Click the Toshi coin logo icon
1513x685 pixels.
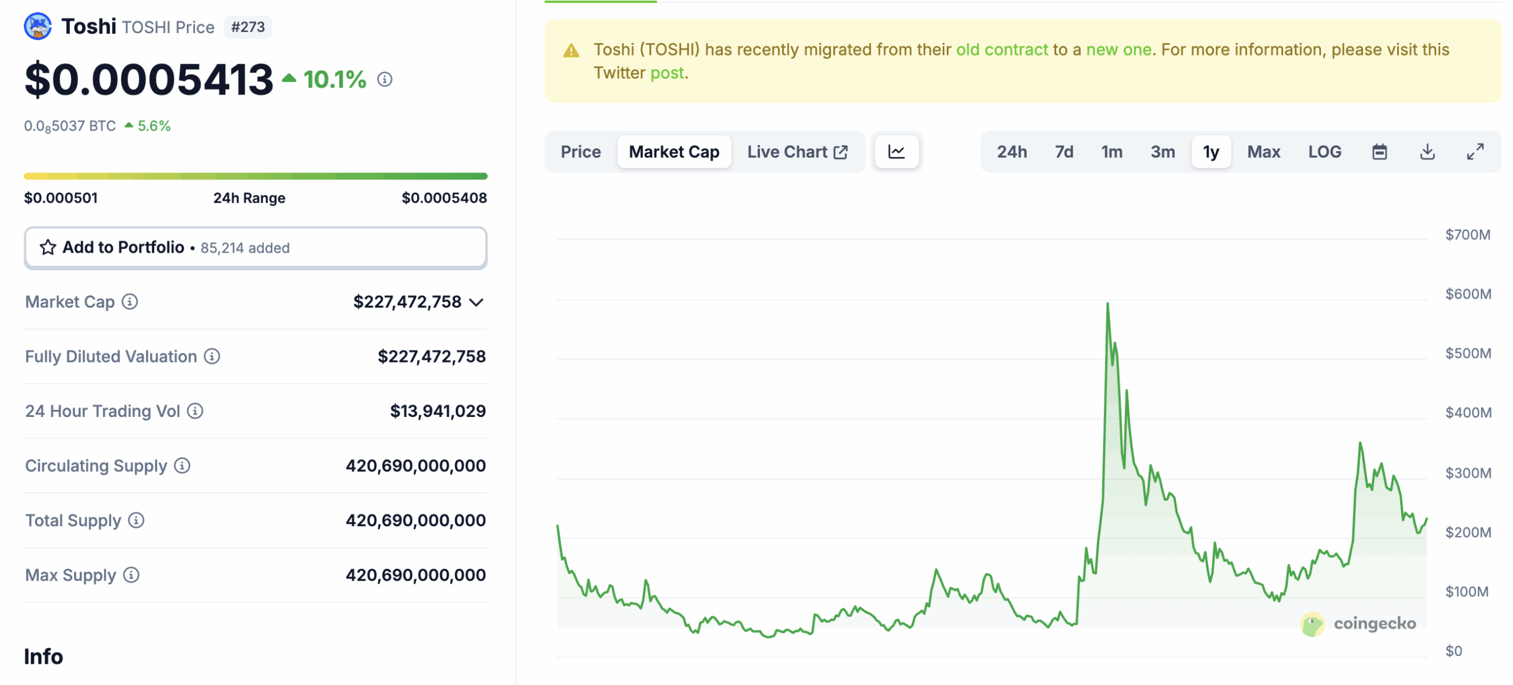(x=38, y=27)
